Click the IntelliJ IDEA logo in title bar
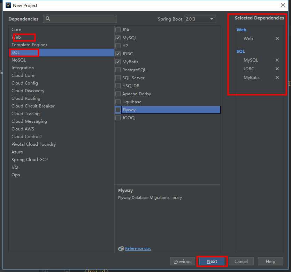 [x=8, y=5]
